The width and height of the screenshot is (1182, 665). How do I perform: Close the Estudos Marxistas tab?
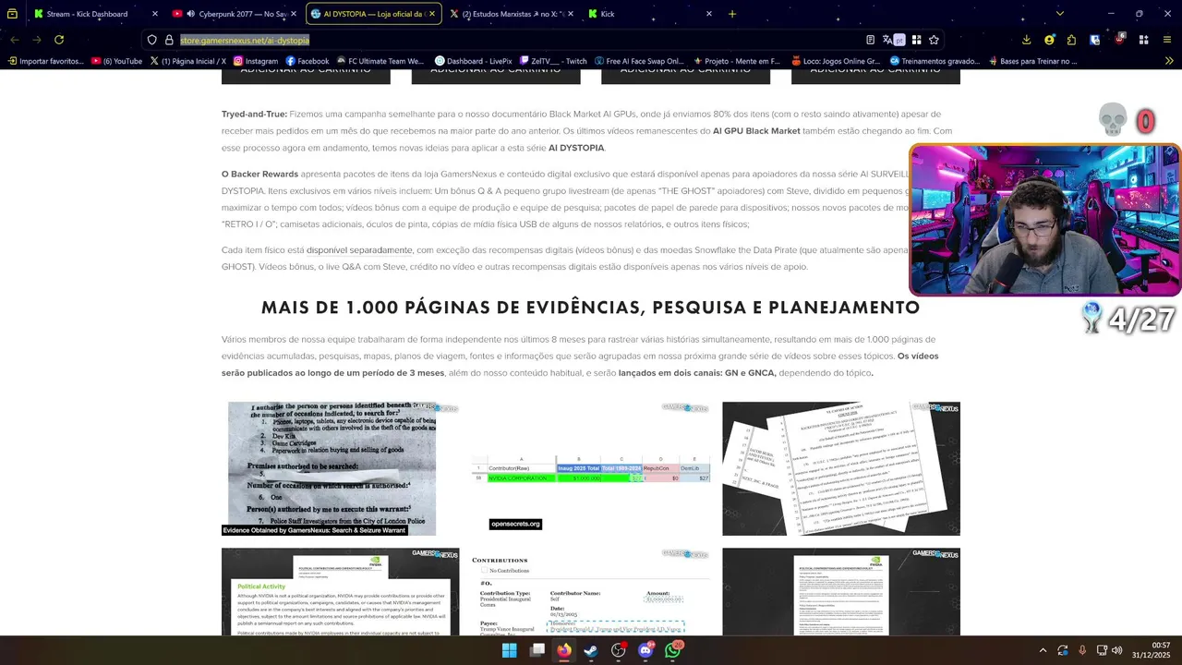[570, 14]
